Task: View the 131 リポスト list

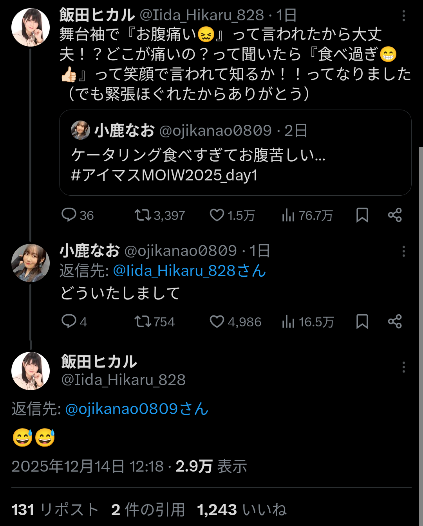Action: point(55,510)
